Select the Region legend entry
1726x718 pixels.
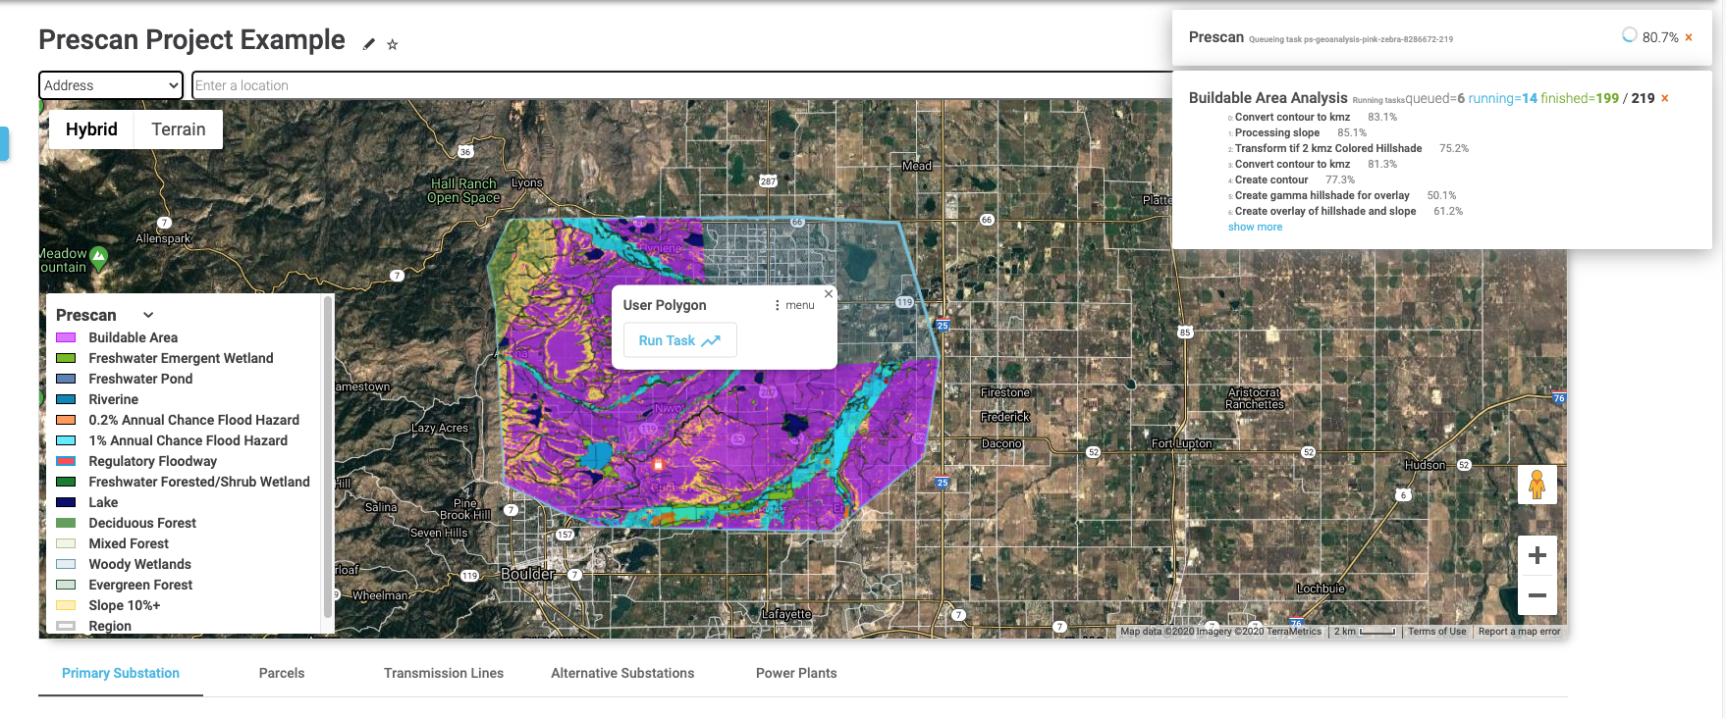[x=109, y=626]
